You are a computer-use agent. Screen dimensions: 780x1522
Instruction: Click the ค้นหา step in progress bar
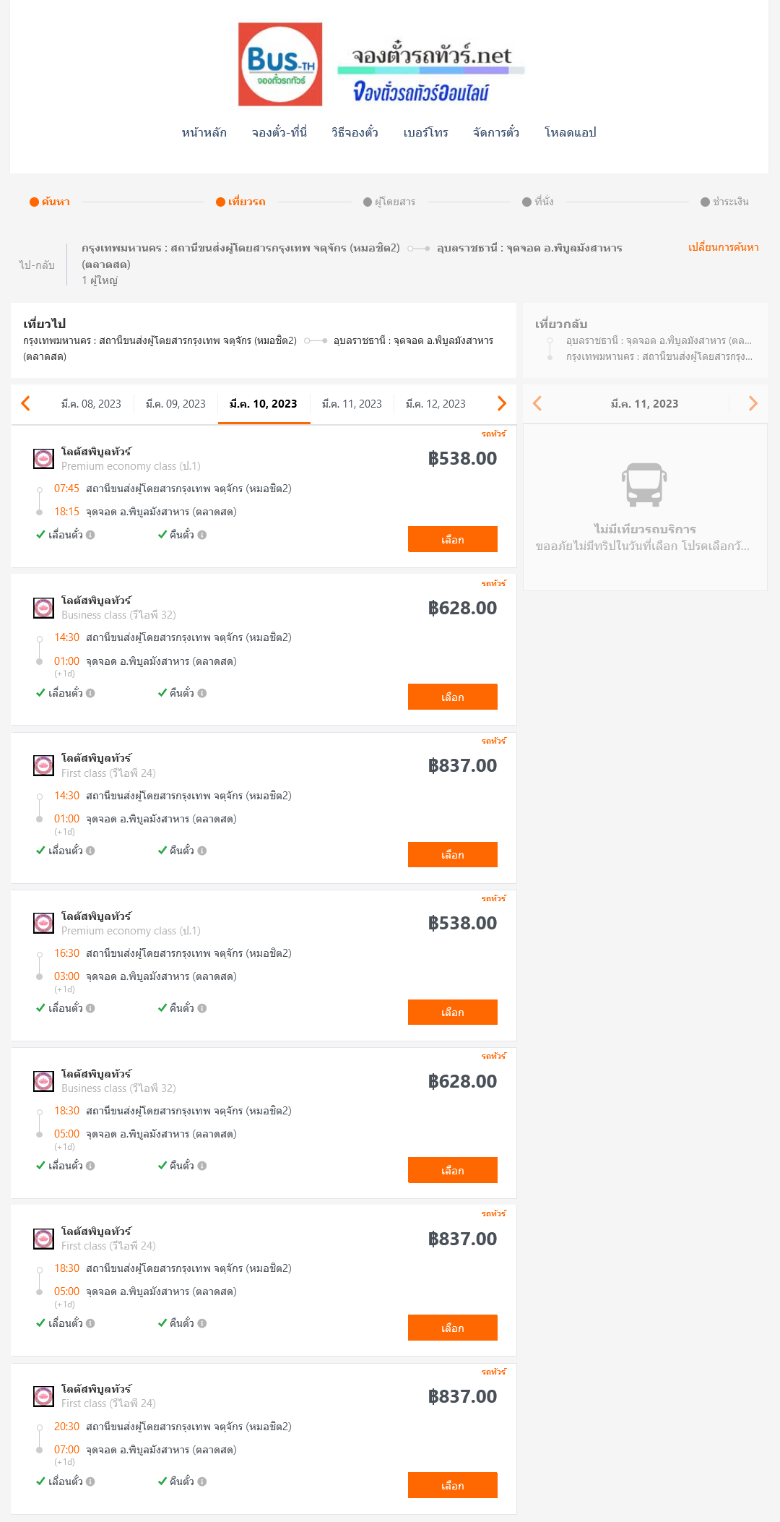point(50,202)
